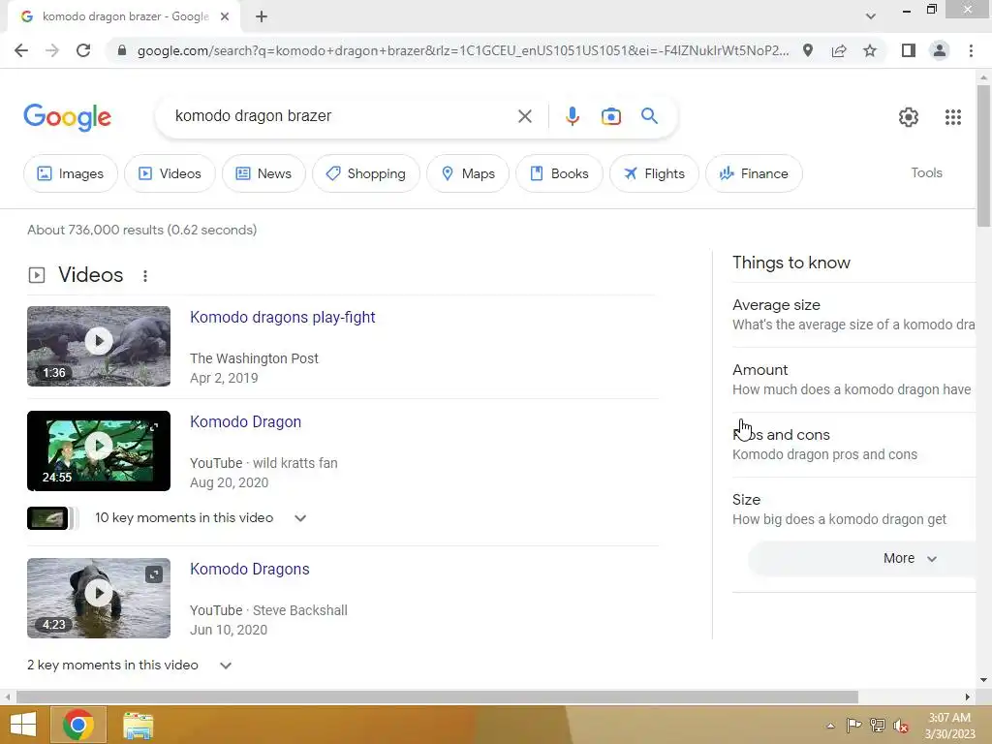Viewport: 992px width, 744px height.
Task: Click Videos section play icon
Action: pyautogui.click(x=37, y=275)
